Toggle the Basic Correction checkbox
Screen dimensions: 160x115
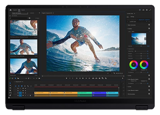coord(149,25)
